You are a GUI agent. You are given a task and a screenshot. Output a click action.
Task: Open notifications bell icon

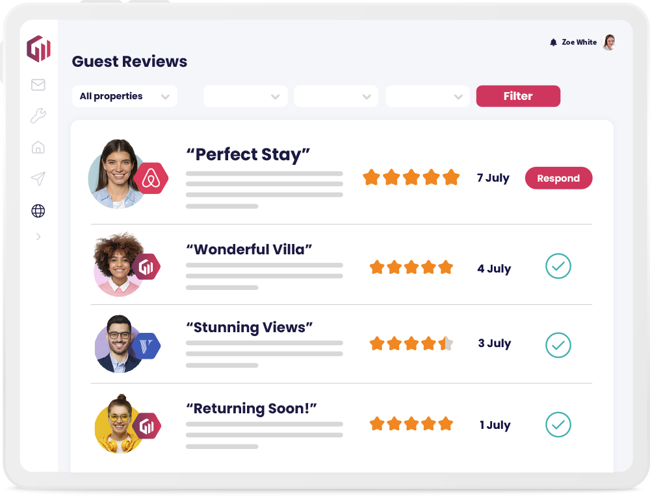(x=553, y=42)
